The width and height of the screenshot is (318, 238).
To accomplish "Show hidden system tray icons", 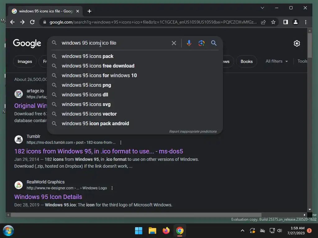I will click(x=242, y=231).
